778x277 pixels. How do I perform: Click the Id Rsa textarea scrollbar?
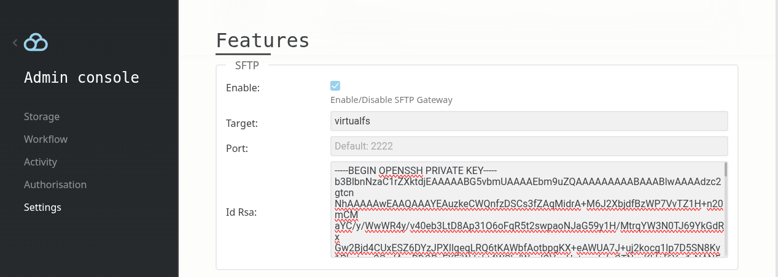725,208
